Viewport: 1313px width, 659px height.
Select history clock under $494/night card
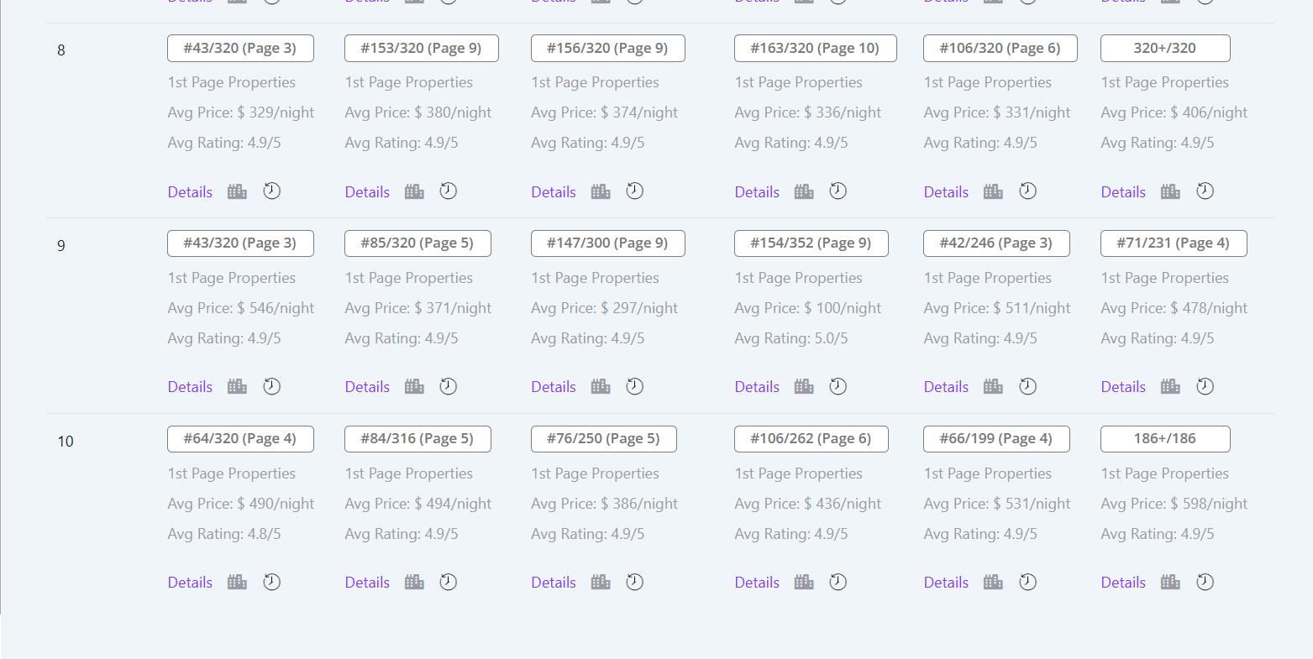[449, 582]
